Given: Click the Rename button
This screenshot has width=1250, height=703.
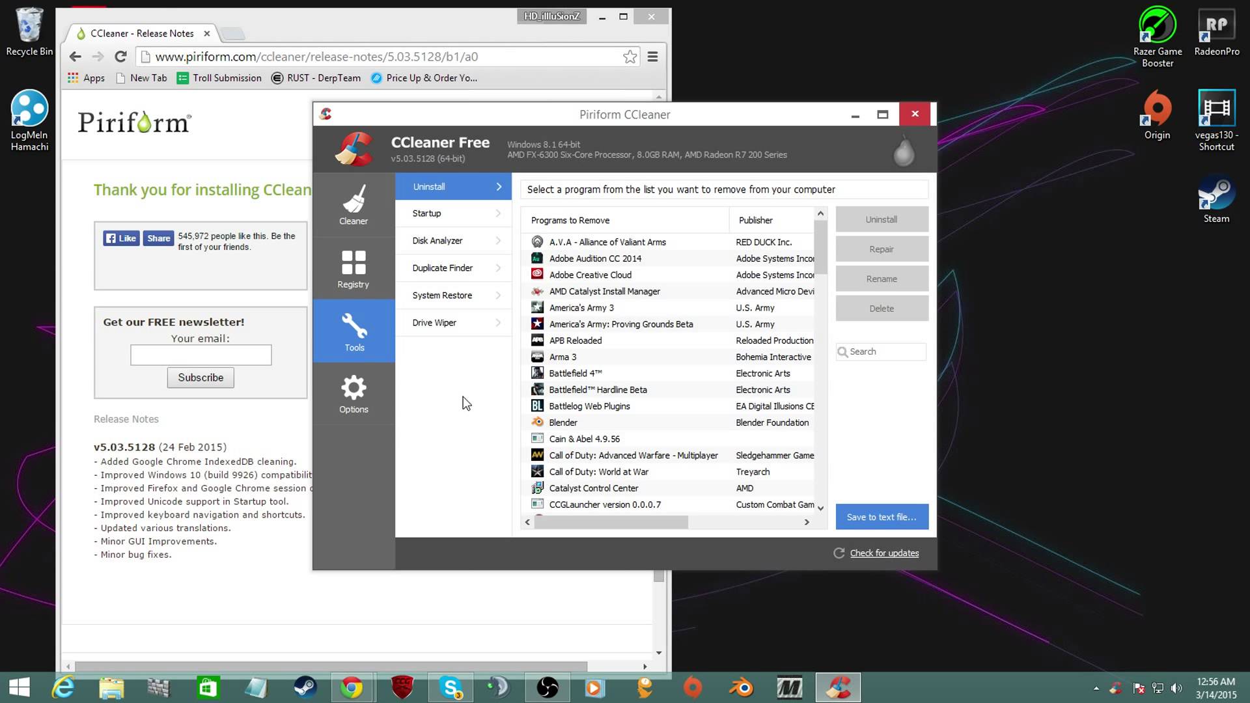Looking at the screenshot, I should coord(882,279).
